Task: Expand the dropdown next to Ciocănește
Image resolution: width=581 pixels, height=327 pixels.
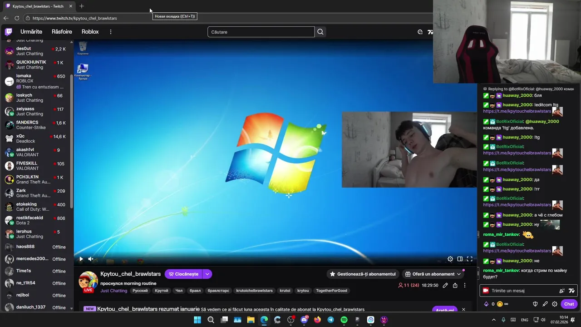Action: (x=207, y=274)
